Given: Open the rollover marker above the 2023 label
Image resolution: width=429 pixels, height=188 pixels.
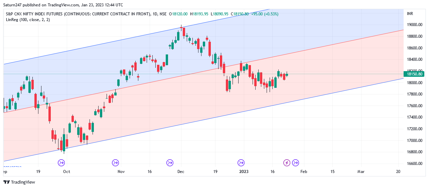Looking at the screenshot, I should click(241, 163).
